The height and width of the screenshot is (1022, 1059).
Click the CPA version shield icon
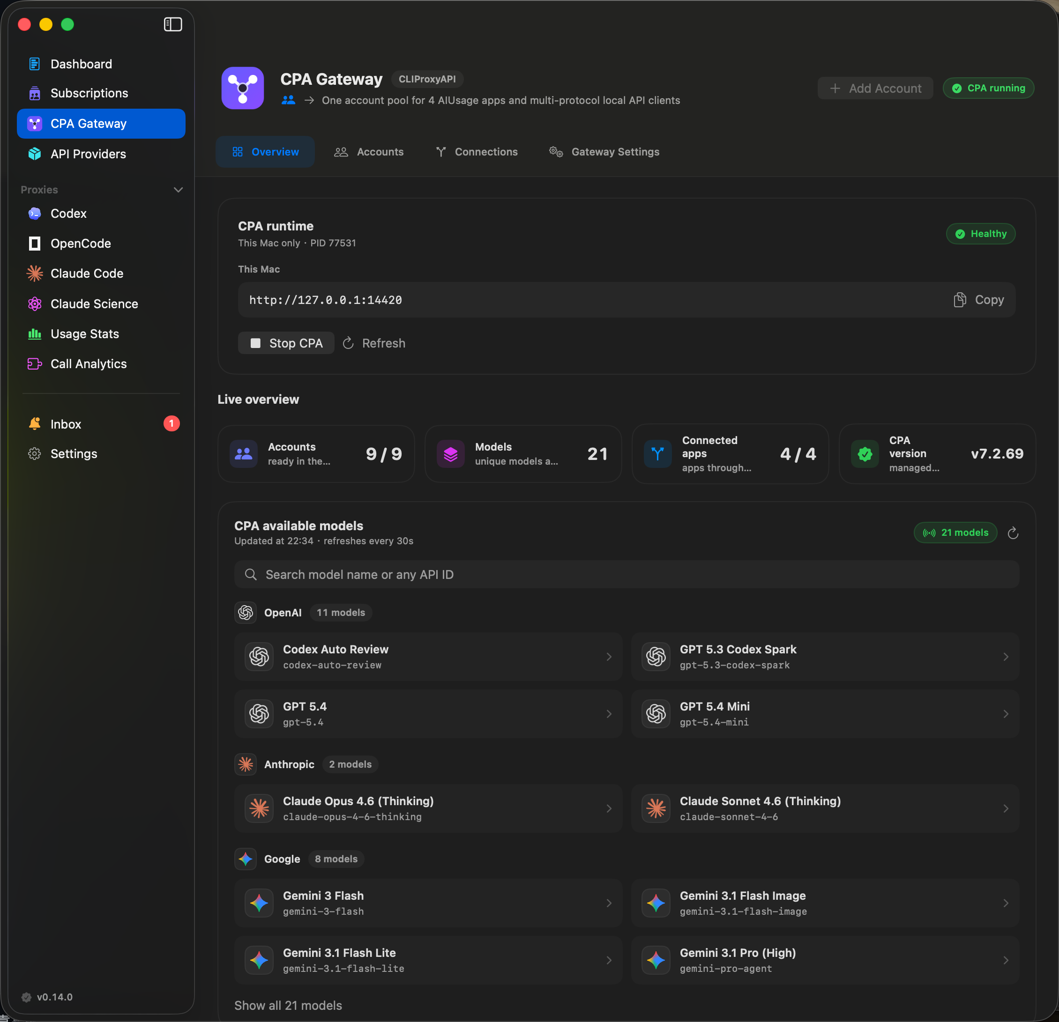(865, 454)
